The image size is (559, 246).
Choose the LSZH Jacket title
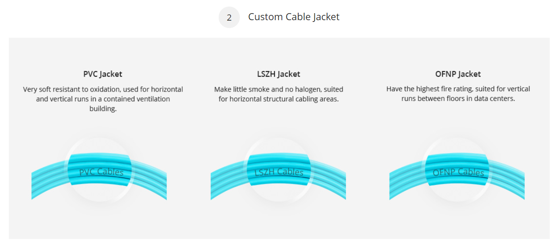point(279,74)
